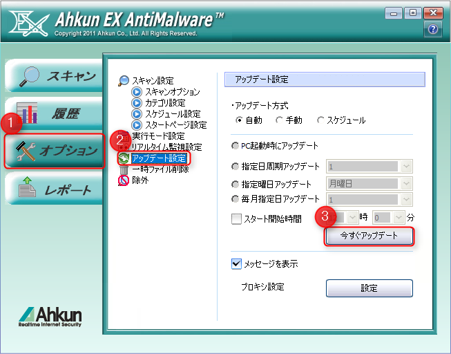Click the trash can icon of 一時ファイル削除
Screen dimensions: 451x354
coord(124,169)
